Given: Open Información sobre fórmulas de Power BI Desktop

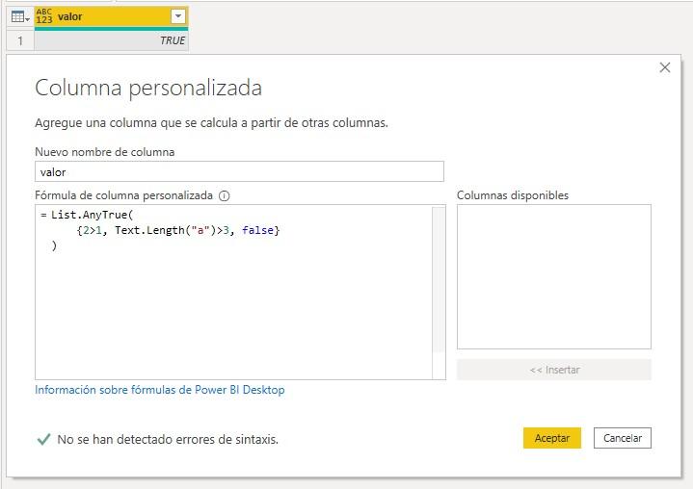Looking at the screenshot, I should click(160, 390).
